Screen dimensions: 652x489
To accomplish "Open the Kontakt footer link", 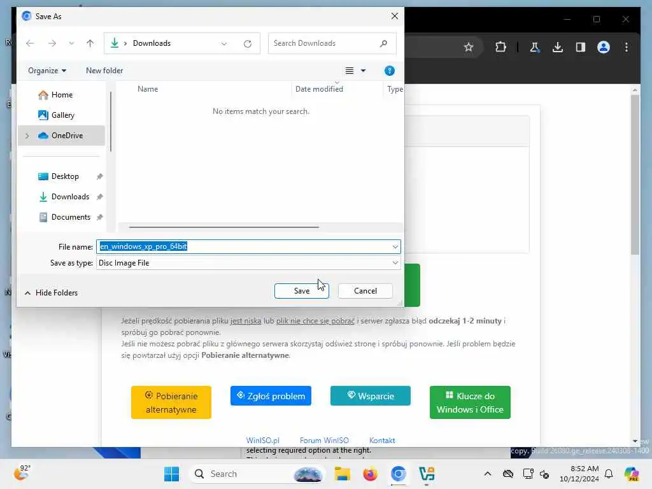I will [382, 441].
